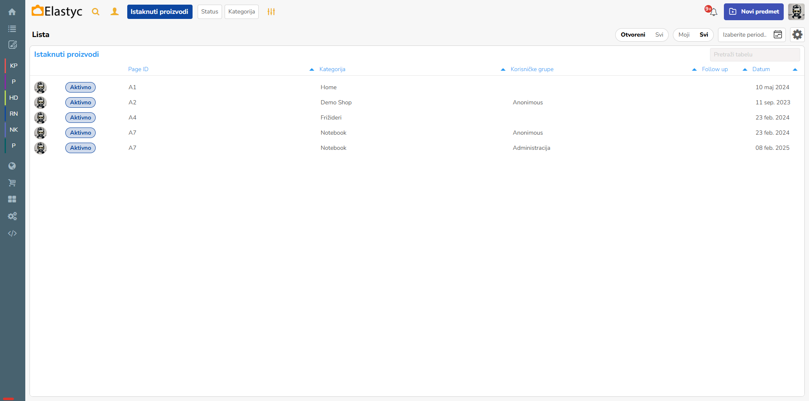Open the Izaberite period date picker
The width and height of the screenshot is (809, 401).
751,35
